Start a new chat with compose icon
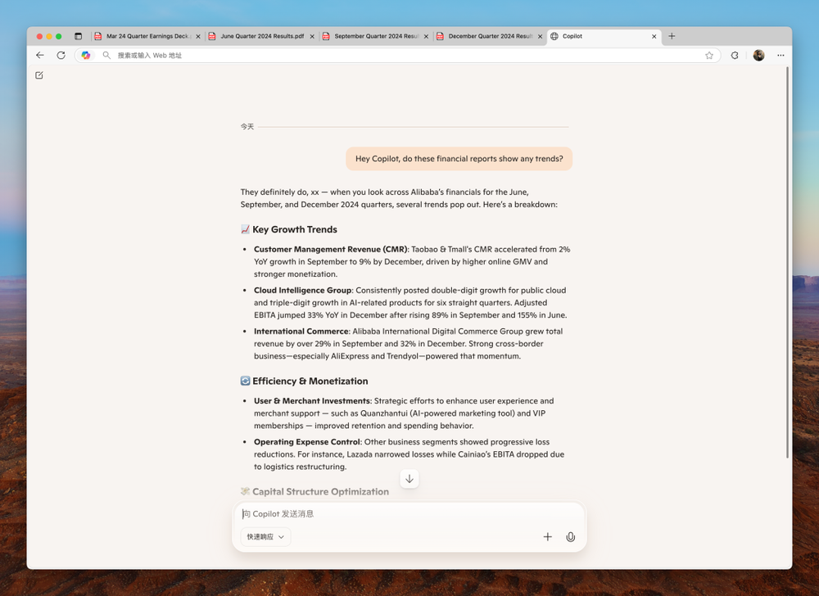Viewport: 819px width, 596px height. click(39, 75)
